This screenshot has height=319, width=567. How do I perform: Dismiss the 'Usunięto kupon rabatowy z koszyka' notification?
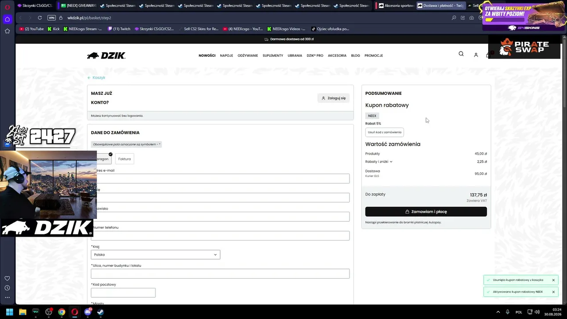553,280
